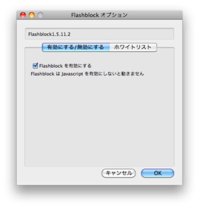Viewport: 199px width, 208px height.
Task: Click the Flashblock オプション title bar
Action: point(99,15)
